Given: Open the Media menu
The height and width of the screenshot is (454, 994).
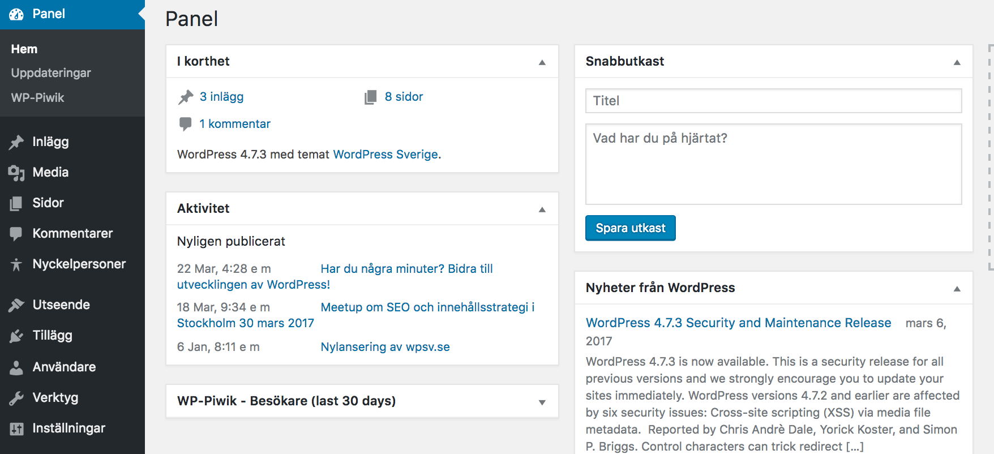Looking at the screenshot, I should [72, 173].
